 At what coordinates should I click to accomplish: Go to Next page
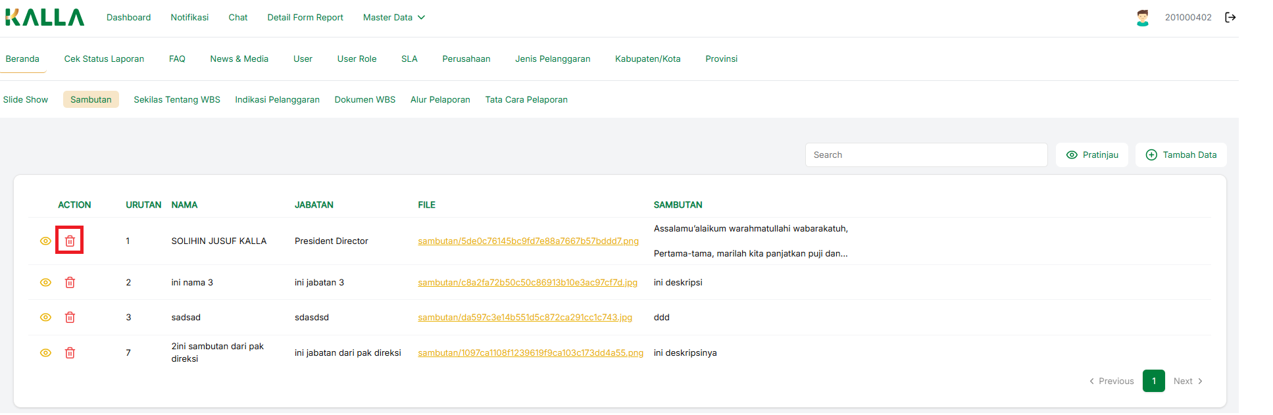coord(1187,381)
